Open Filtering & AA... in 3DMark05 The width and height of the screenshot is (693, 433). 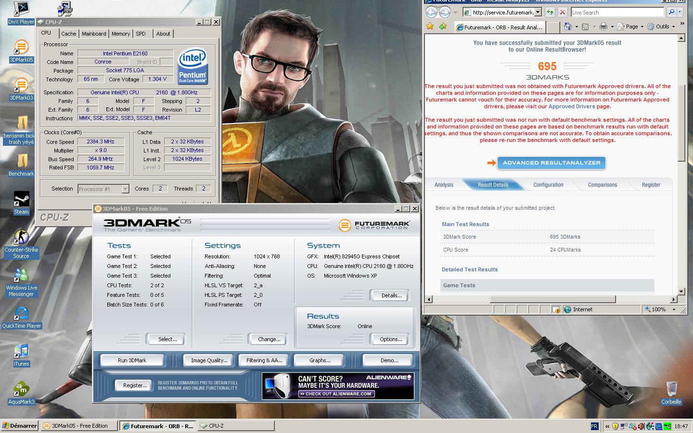pyautogui.click(x=264, y=360)
